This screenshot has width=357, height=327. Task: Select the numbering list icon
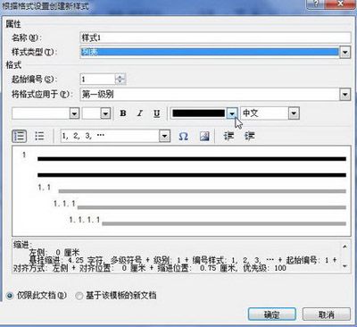(x=20, y=136)
